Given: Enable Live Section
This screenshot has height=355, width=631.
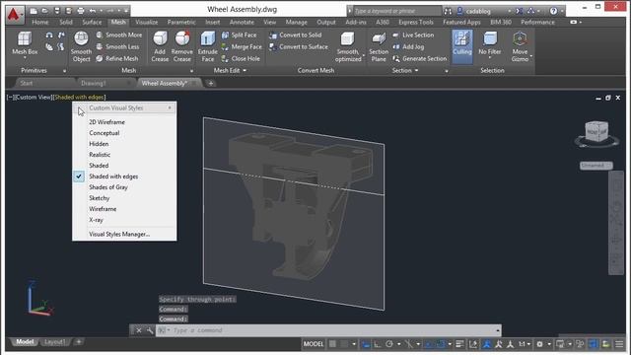Looking at the screenshot, I should (413, 35).
